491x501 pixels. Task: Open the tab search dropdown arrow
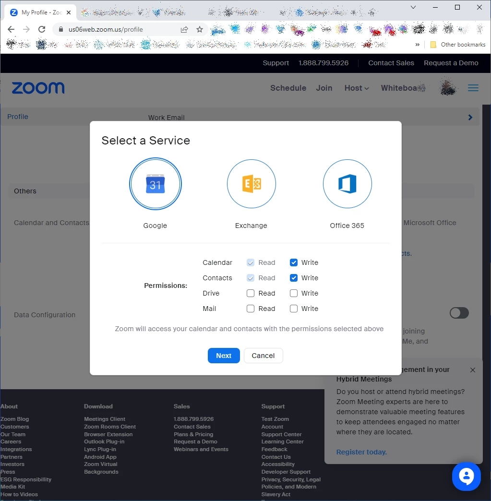413,7
